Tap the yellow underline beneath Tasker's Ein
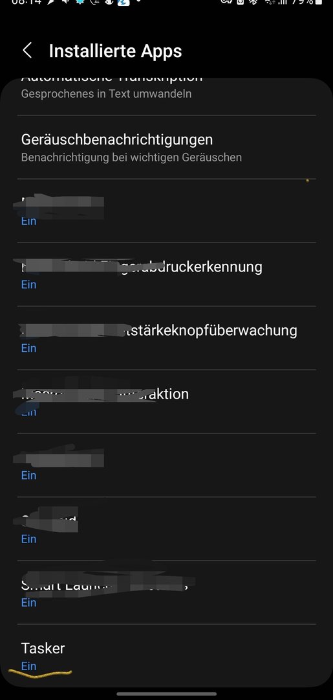The height and width of the screenshot is (700, 333). [x=40, y=672]
